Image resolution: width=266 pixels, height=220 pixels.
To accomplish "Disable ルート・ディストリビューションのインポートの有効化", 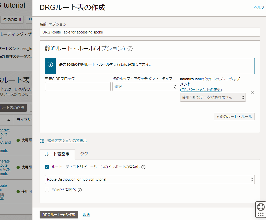I will pyautogui.click(x=47, y=167).
